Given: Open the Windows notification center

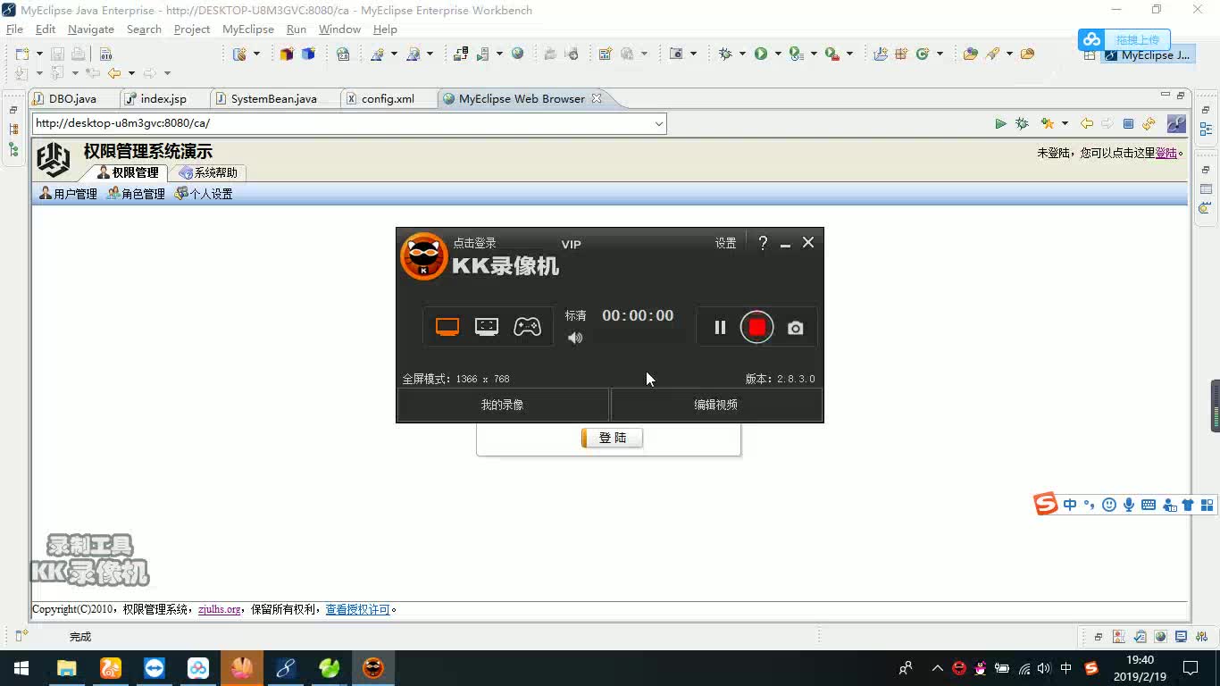Looking at the screenshot, I should [x=1191, y=668].
